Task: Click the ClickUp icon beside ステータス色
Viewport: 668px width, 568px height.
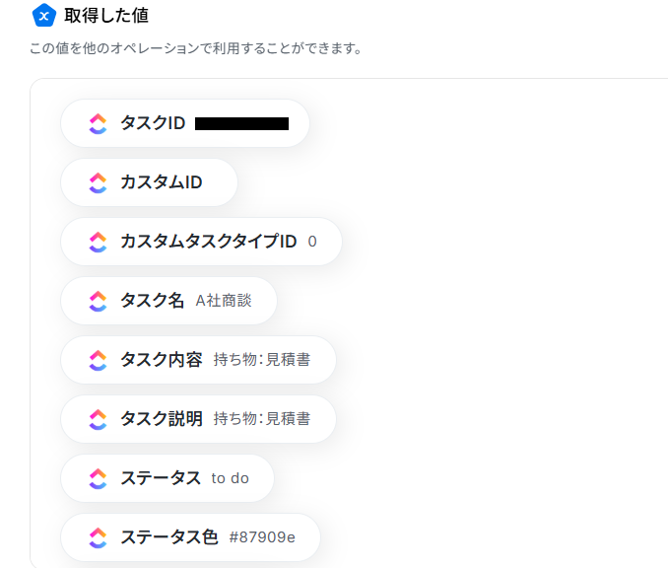Action: (x=98, y=537)
